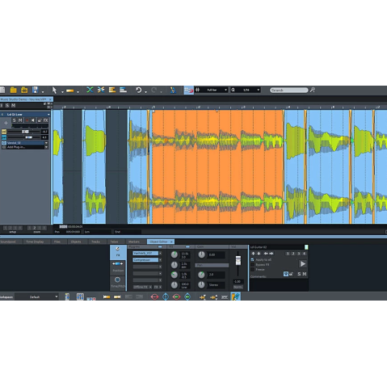Toggle the track lock icon
The height and width of the screenshot is (387, 387).
[x=40, y=120]
